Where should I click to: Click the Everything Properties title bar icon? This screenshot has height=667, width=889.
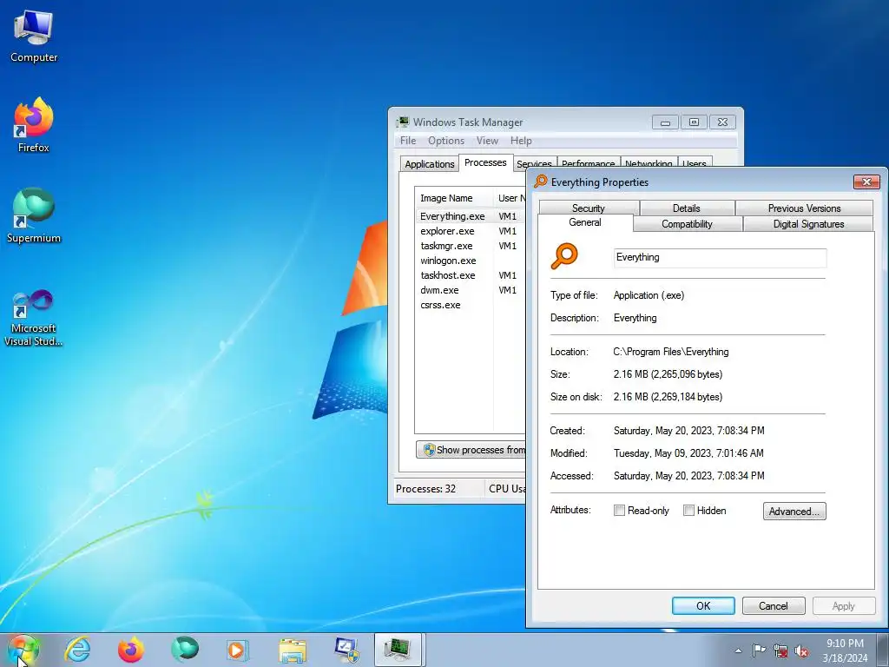540,182
